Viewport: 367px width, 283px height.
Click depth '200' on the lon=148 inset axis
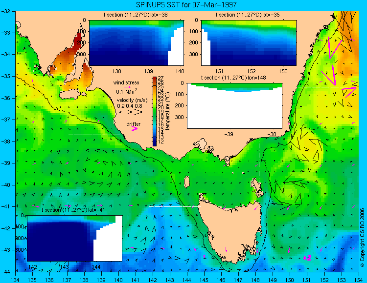click(x=180, y=106)
